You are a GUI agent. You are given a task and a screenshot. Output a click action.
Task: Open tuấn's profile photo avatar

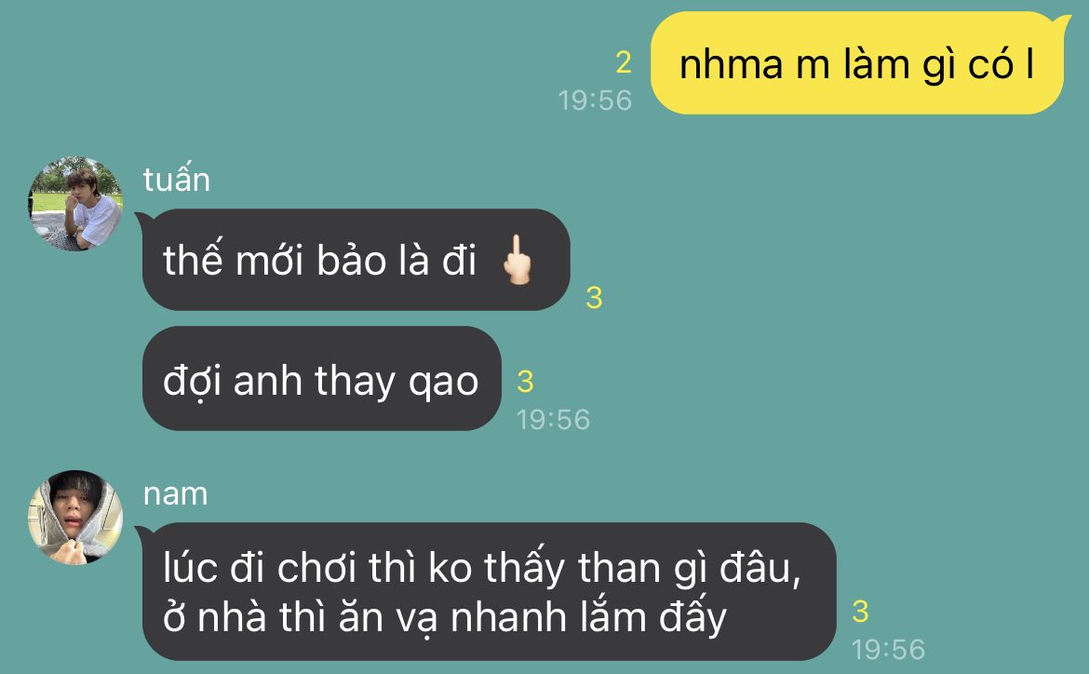pos(75,204)
